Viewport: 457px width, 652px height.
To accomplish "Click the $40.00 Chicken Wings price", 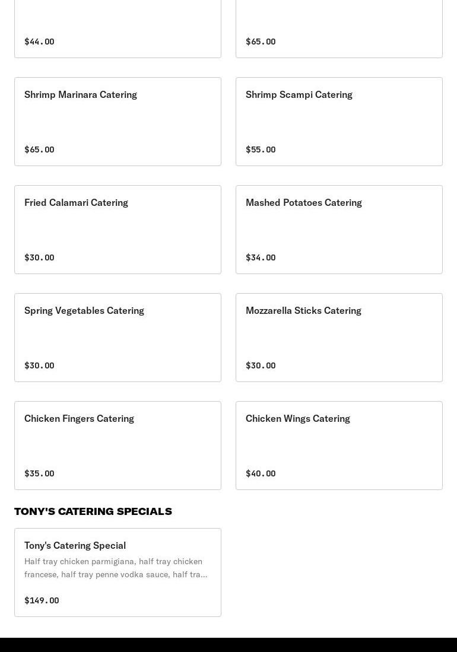I will tap(261, 473).
